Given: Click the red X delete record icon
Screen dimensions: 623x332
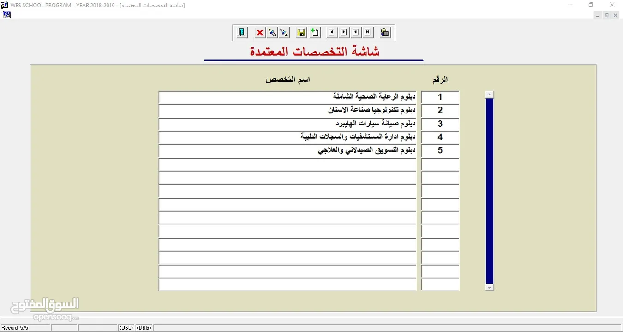Looking at the screenshot, I should [260, 32].
